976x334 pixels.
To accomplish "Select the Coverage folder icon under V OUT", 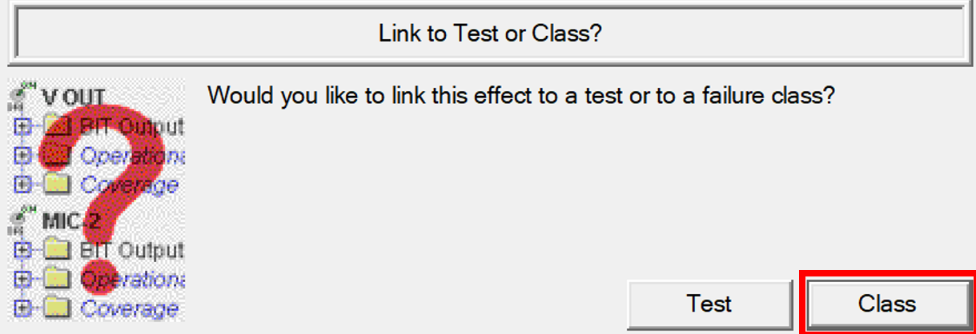I will tap(55, 185).
